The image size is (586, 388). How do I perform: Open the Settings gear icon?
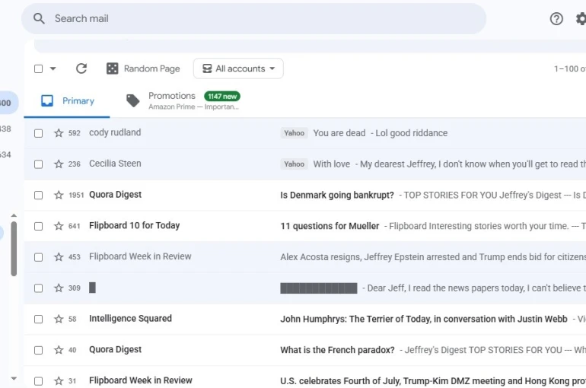[581, 19]
